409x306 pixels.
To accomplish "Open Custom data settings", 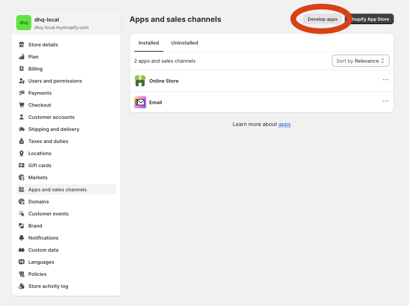I will point(66,250).
